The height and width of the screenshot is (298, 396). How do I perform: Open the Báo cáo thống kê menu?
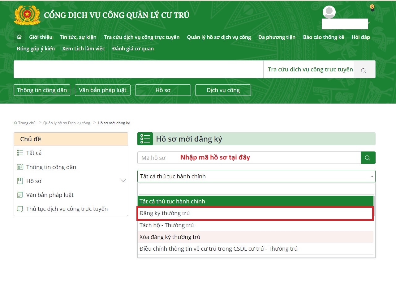pos(324,37)
